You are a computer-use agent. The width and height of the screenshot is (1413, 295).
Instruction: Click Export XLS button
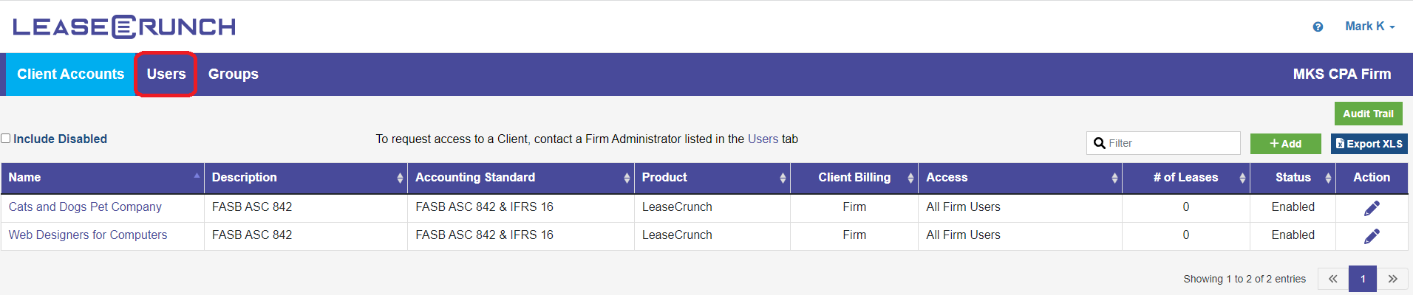click(x=1369, y=144)
